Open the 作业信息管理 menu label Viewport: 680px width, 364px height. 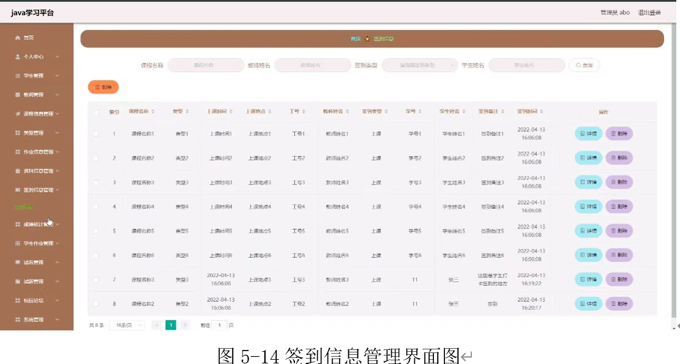(38, 152)
